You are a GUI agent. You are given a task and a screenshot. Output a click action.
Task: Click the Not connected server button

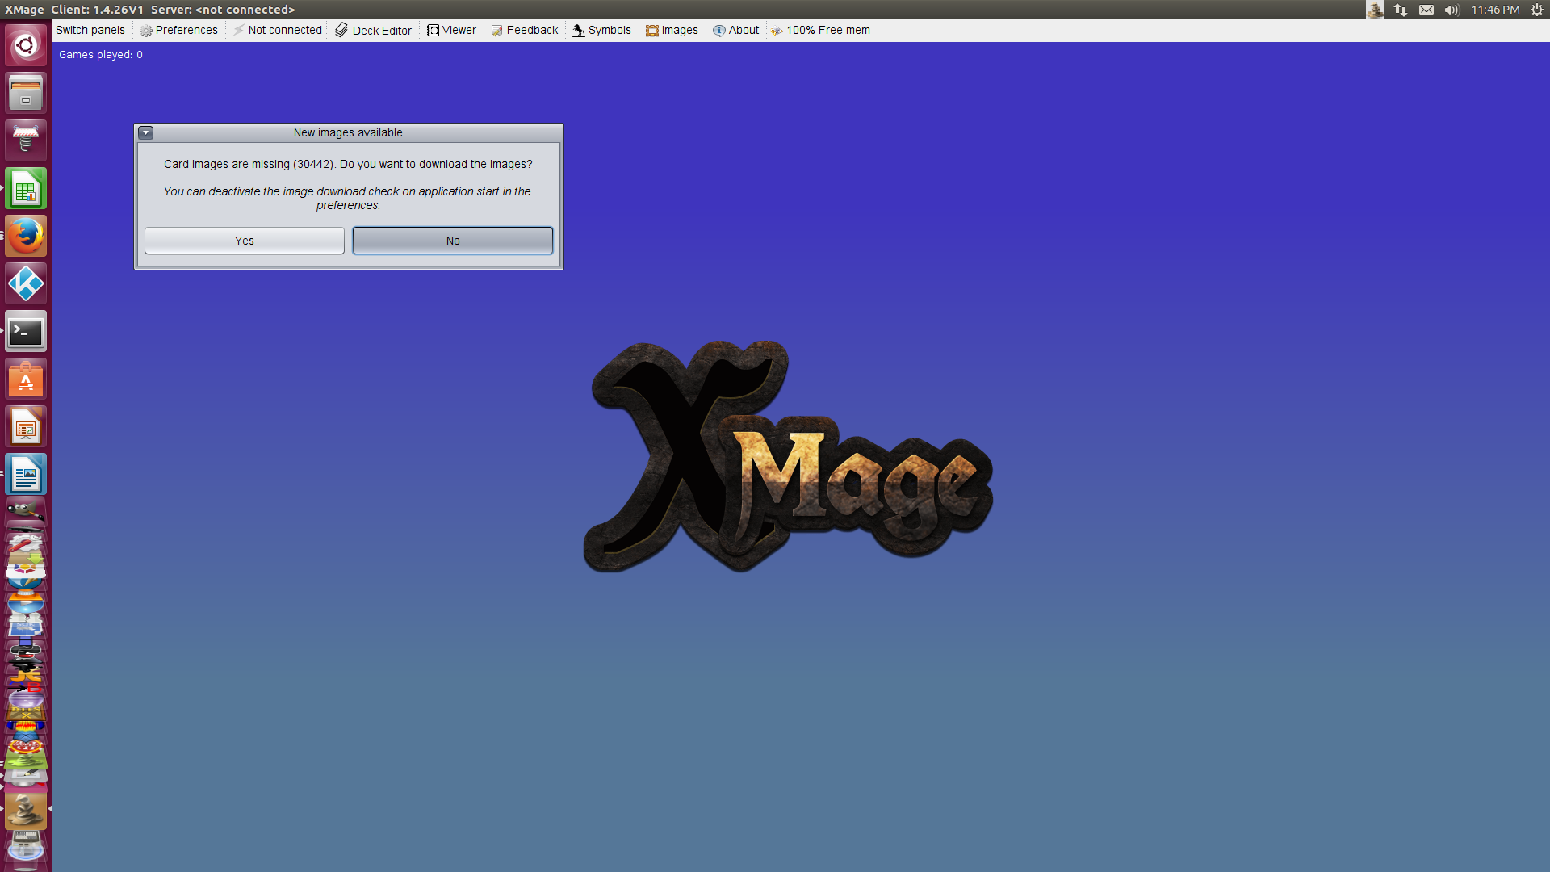[x=278, y=30]
